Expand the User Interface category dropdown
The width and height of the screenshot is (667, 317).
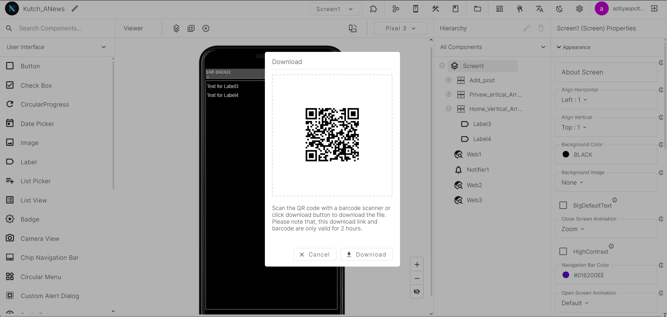[x=57, y=47]
